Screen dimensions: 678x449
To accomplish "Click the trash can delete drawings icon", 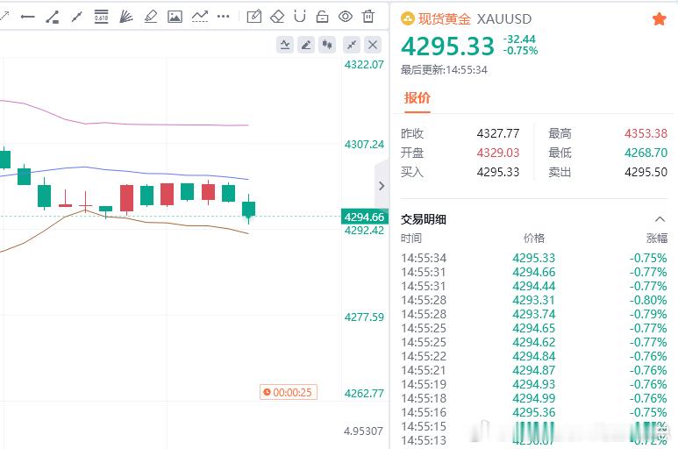I will pyautogui.click(x=368, y=17).
